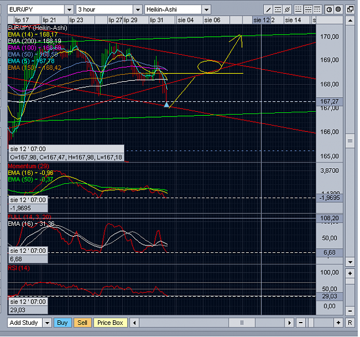Open the 3 hour timeframe dropdown arrow
Screen dimensions: 360x337
(138, 10)
